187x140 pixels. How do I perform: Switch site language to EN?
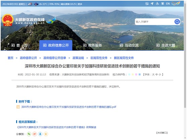coord(168,4)
